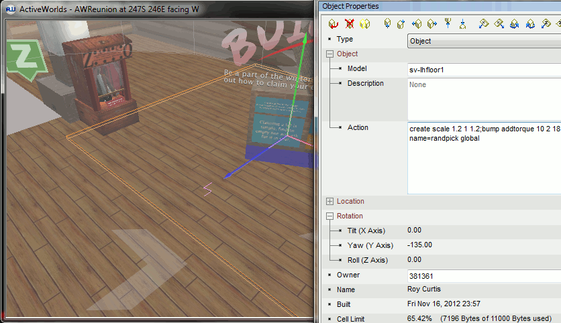Collapse the Rotation section
The height and width of the screenshot is (323, 561).
(x=329, y=216)
